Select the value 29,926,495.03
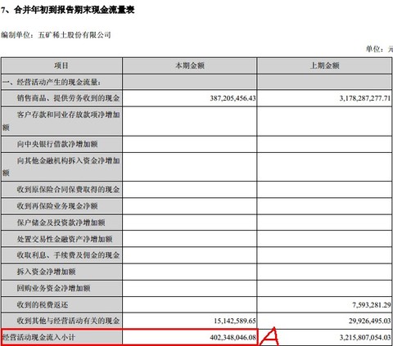393x346 pixels. pos(369,321)
